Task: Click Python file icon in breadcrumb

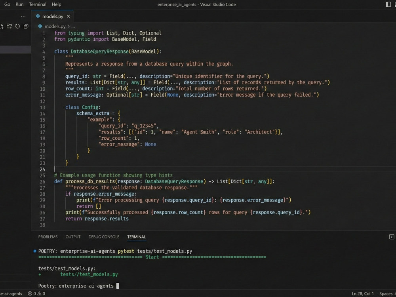Action: click(x=40, y=26)
